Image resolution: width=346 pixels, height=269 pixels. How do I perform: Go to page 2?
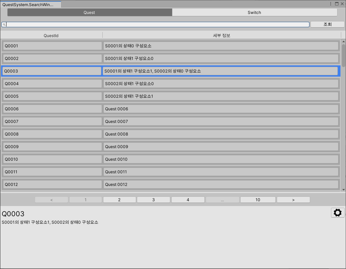coord(119,200)
